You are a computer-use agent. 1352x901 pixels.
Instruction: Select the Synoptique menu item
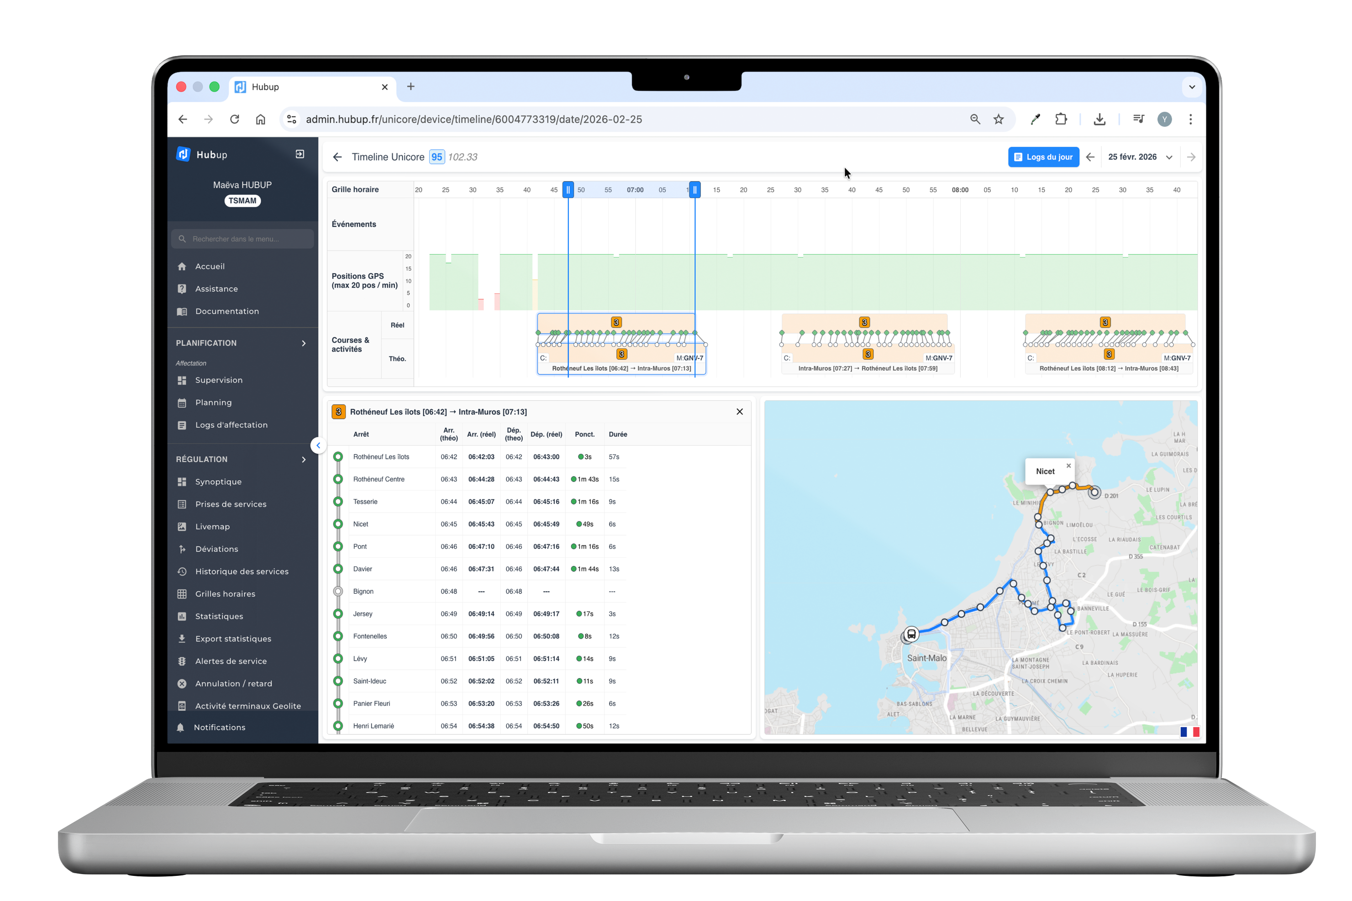tap(218, 482)
